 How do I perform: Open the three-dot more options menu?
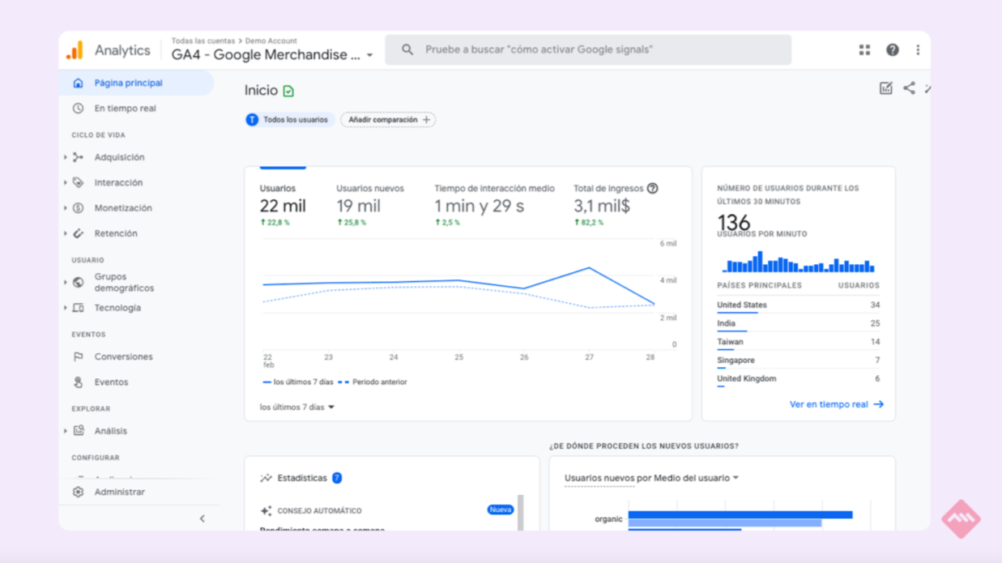coord(918,50)
